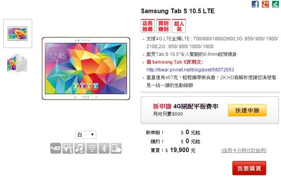Click the MP3 music feature icon
This screenshot has width=281, height=182.
click(x=80, y=148)
